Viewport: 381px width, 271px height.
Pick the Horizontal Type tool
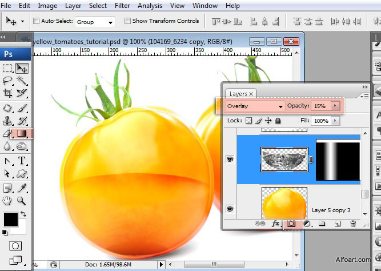(x=22, y=161)
